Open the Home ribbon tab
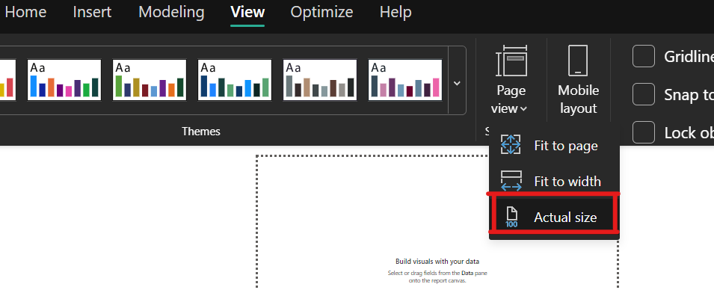Viewport: 714px width, 290px height. [x=25, y=12]
